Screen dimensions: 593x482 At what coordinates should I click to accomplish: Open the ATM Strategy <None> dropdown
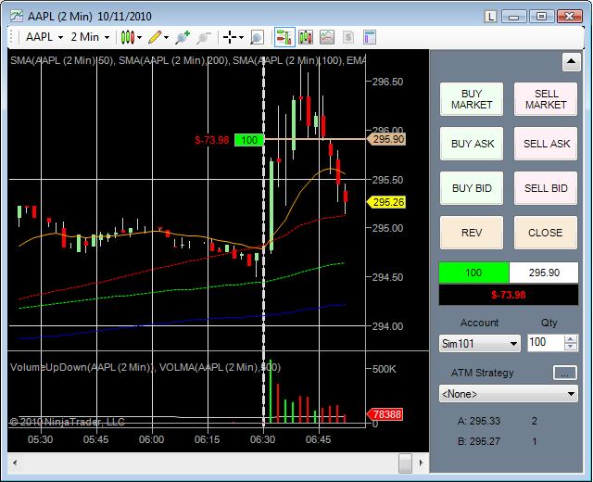pos(509,394)
